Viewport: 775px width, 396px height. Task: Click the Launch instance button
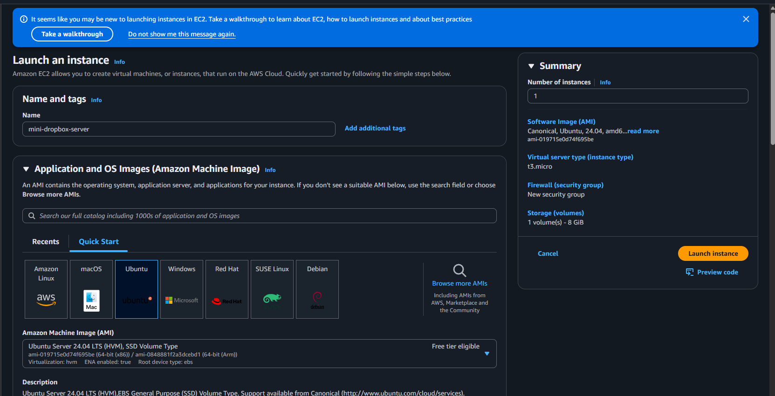(x=713, y=253)
